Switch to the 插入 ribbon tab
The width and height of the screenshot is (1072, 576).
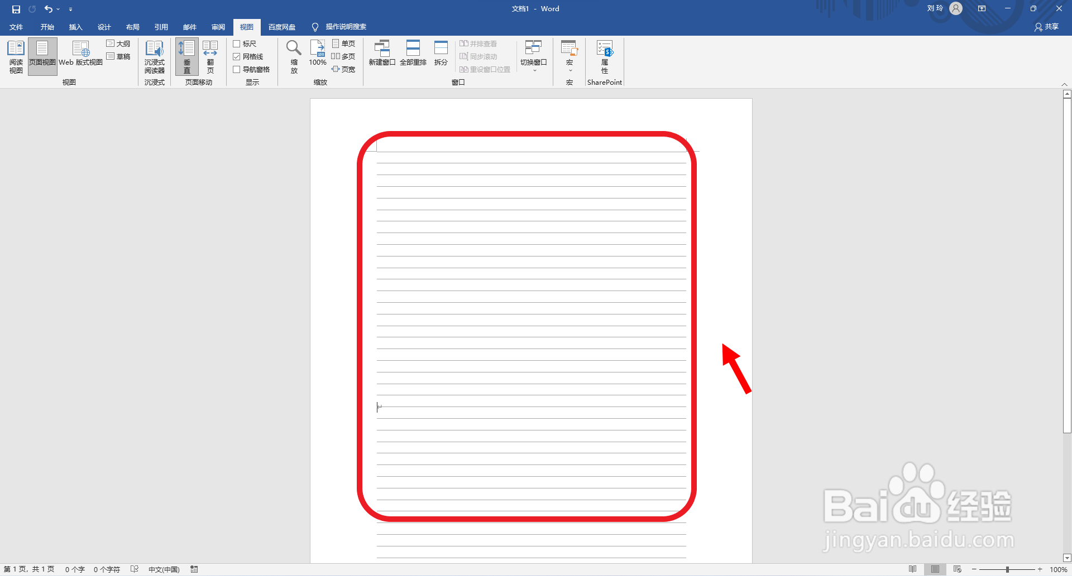point(75,27)
